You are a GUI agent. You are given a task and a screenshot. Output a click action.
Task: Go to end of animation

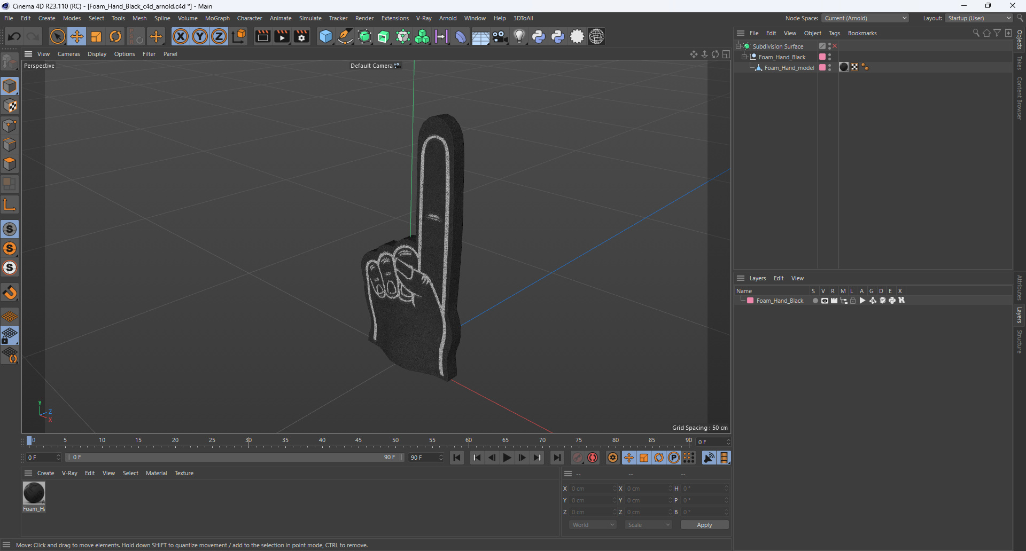coord(557,458)
